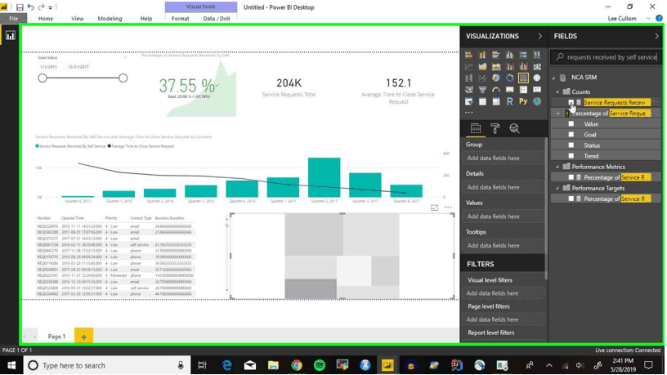Select the Matrix visualization
This screenshot has width=667, height=375.
[496, 101]
